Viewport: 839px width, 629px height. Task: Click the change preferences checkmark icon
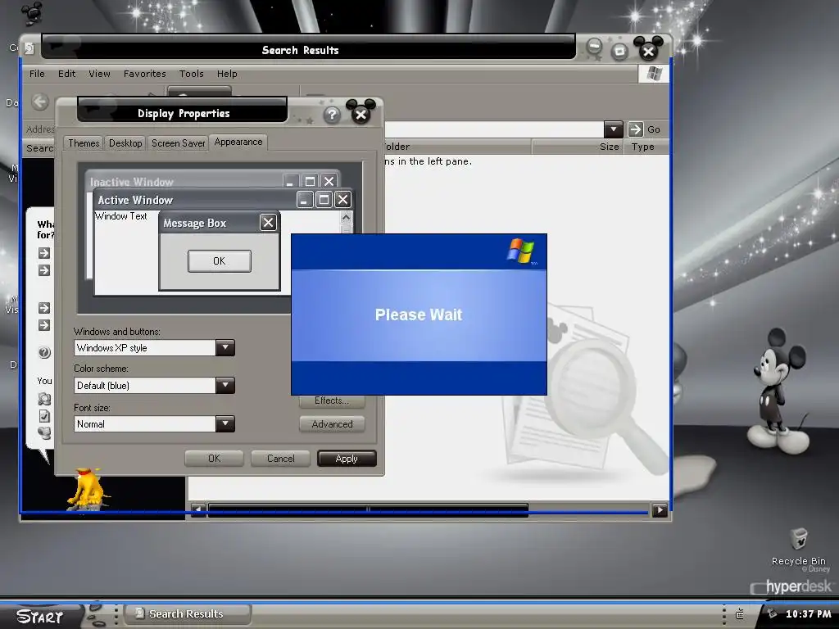point(44,416)
